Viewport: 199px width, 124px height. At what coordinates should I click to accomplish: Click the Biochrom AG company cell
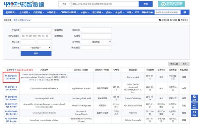(x=133, y=77)
